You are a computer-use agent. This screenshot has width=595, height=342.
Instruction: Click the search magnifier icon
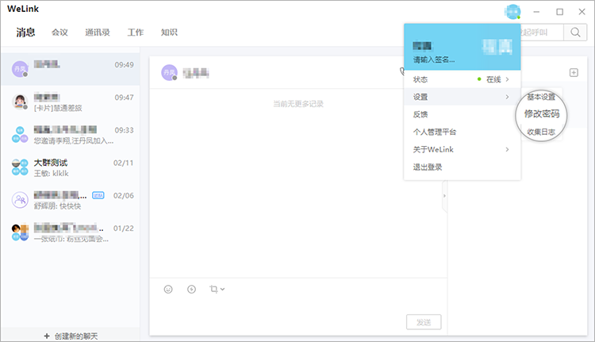[574, 33]
